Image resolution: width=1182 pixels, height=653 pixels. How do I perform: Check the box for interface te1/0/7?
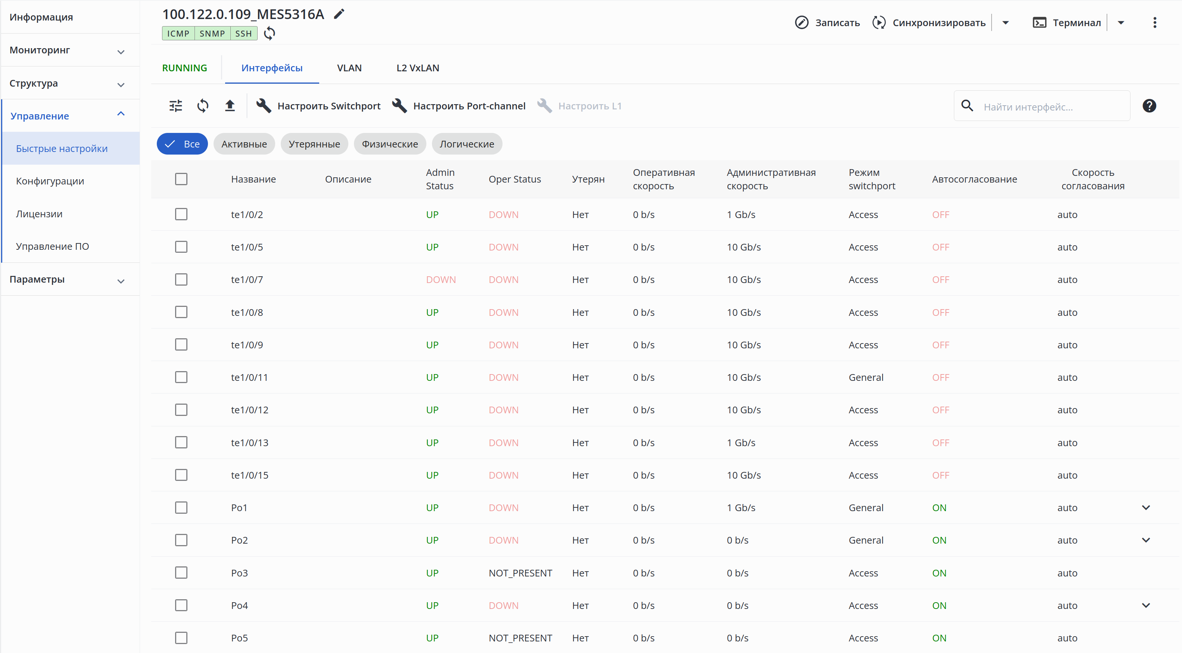click(181, 280)
